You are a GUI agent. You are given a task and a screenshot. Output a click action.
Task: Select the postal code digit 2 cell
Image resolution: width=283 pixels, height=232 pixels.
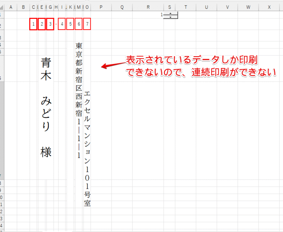click(x=42, y=23)
